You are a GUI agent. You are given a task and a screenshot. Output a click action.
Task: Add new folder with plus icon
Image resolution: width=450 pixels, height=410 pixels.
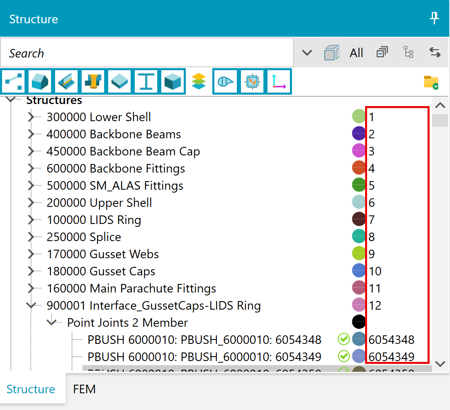431,82
